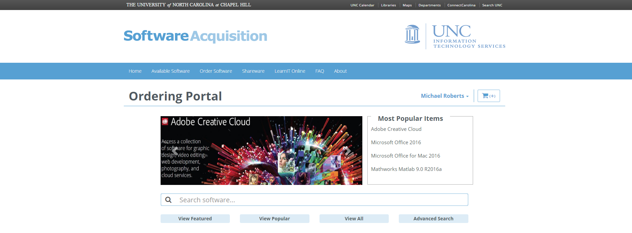
Task: Click the magnifying glass search icon
Action: tap(169, 200)
